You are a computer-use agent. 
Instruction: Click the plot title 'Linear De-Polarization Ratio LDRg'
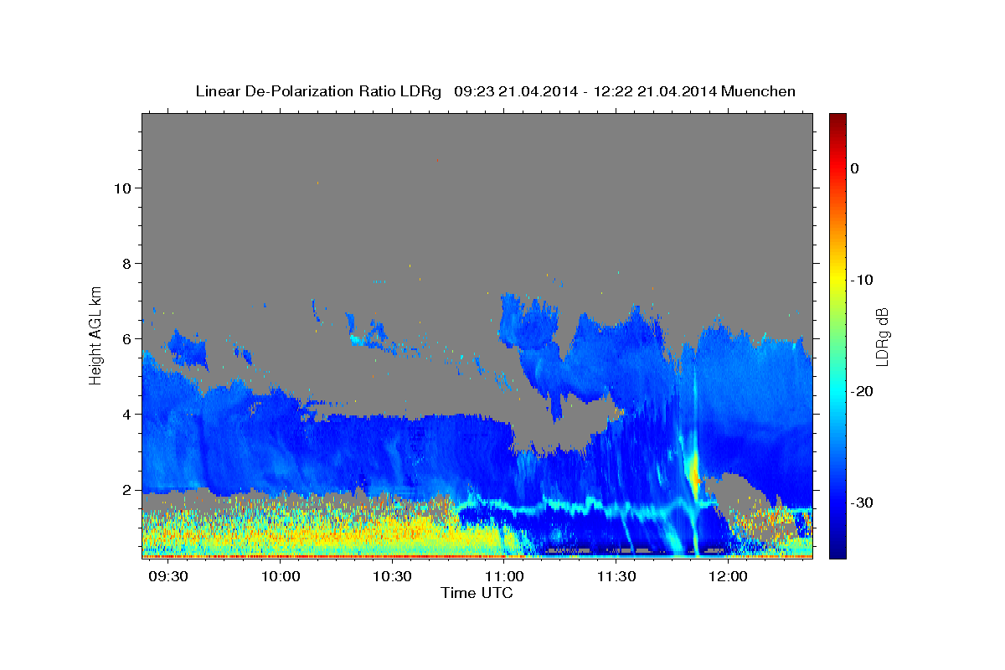(318, 91)
